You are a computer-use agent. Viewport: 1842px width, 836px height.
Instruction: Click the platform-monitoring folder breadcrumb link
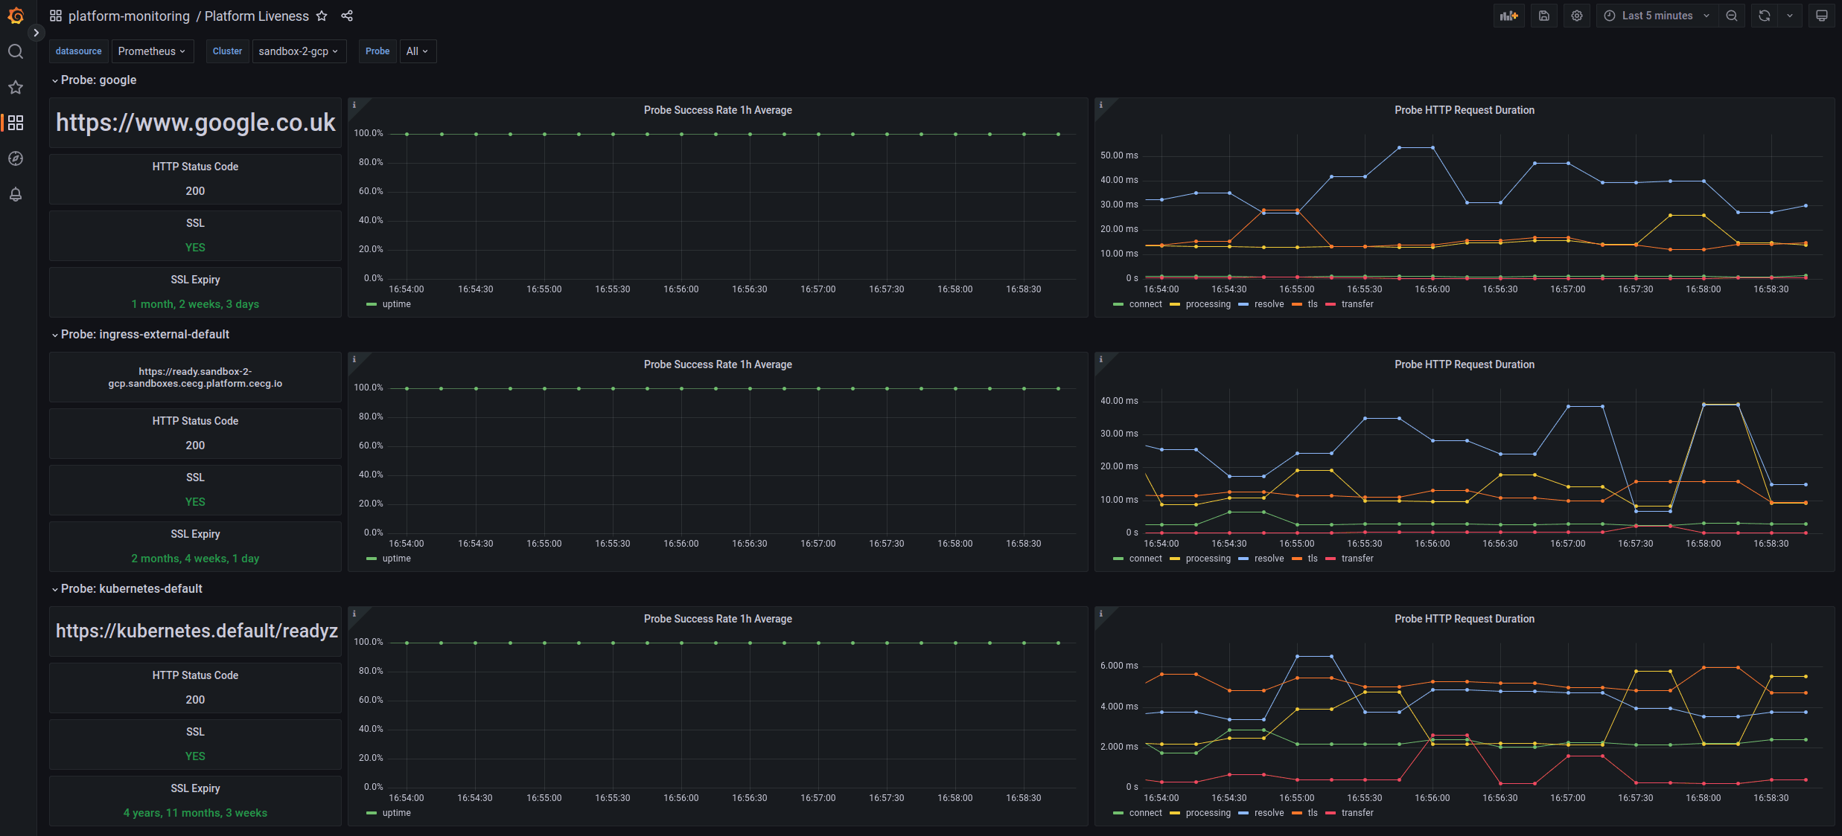[x=129, y=16]
